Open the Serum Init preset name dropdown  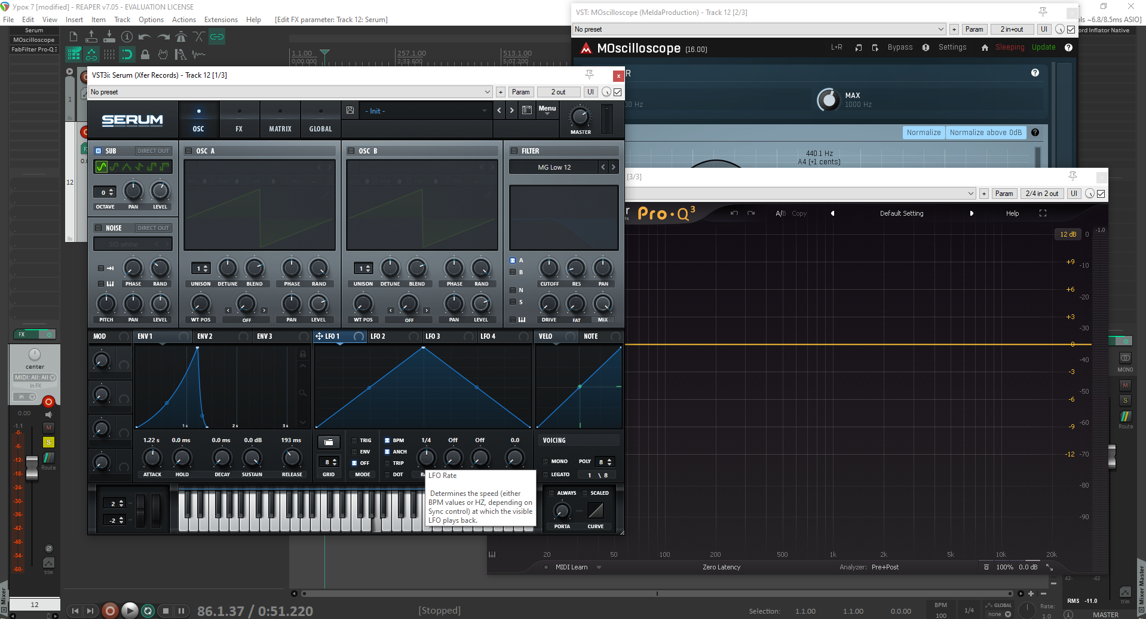tap(426, 111)
